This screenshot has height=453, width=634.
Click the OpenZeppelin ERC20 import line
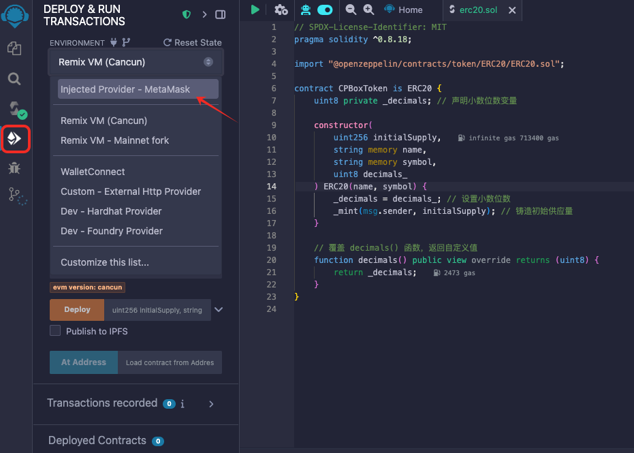point(429,64)
